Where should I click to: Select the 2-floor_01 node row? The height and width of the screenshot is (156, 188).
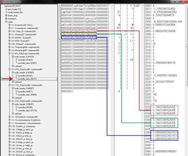click(x=23, y=31)
